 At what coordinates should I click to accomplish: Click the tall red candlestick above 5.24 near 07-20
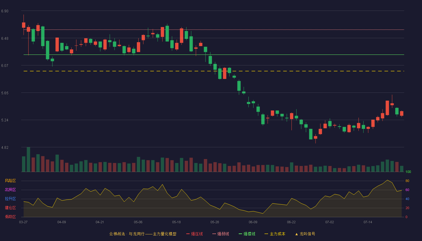click(387, 108)
